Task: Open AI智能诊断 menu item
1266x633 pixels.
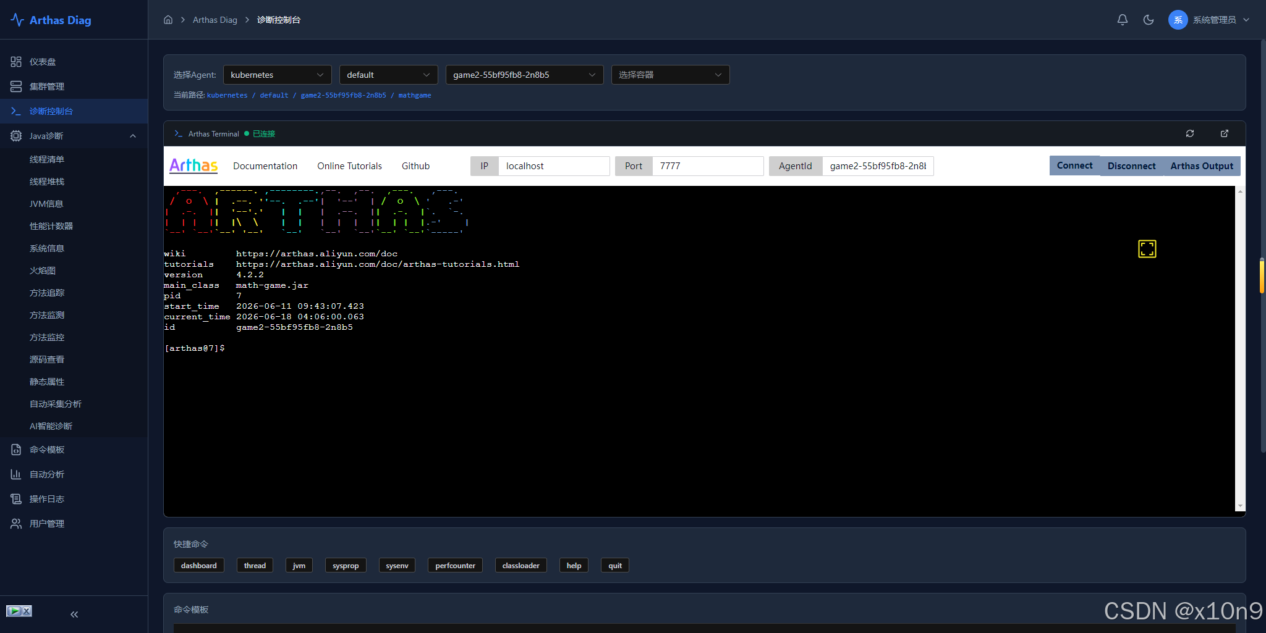Action: click(51, 426)
